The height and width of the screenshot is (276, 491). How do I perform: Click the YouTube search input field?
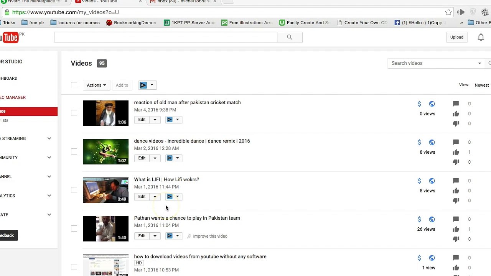pos(166,37)
